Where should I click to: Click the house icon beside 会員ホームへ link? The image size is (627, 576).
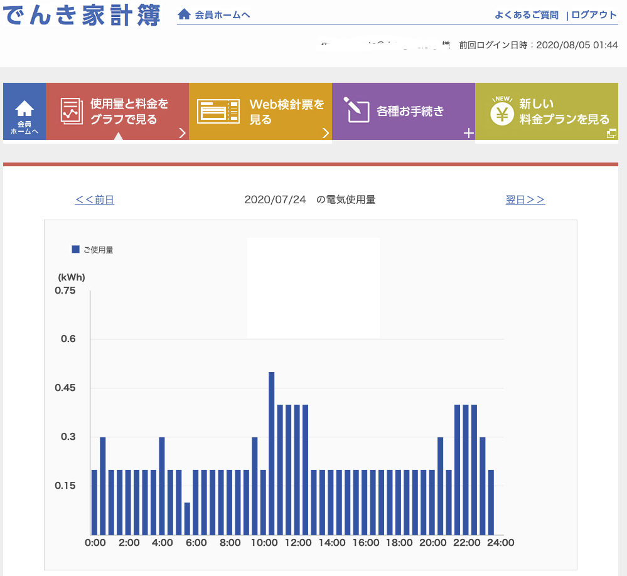[184, 14]
